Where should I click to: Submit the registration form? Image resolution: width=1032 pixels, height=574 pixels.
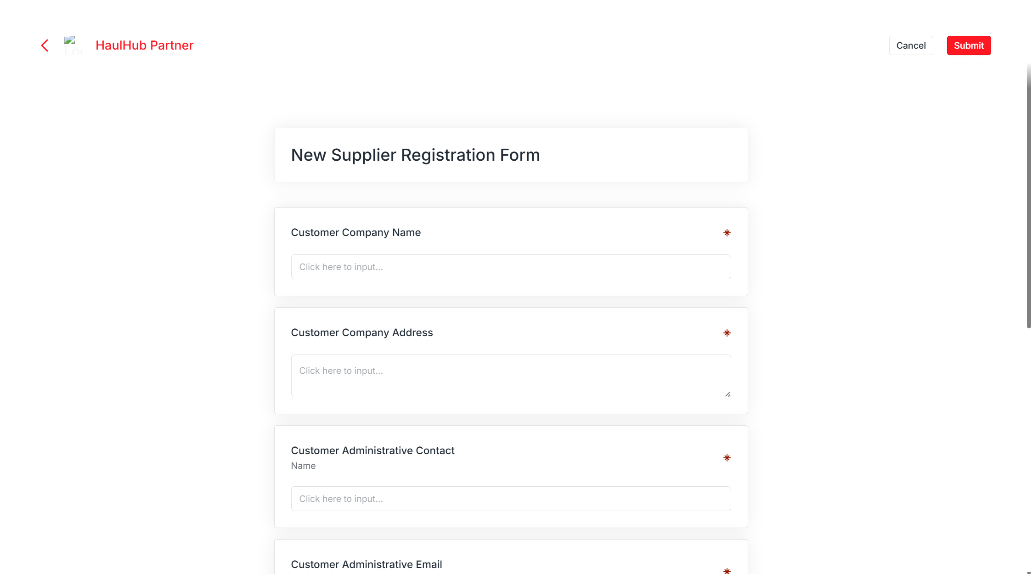tap(968, 45)
